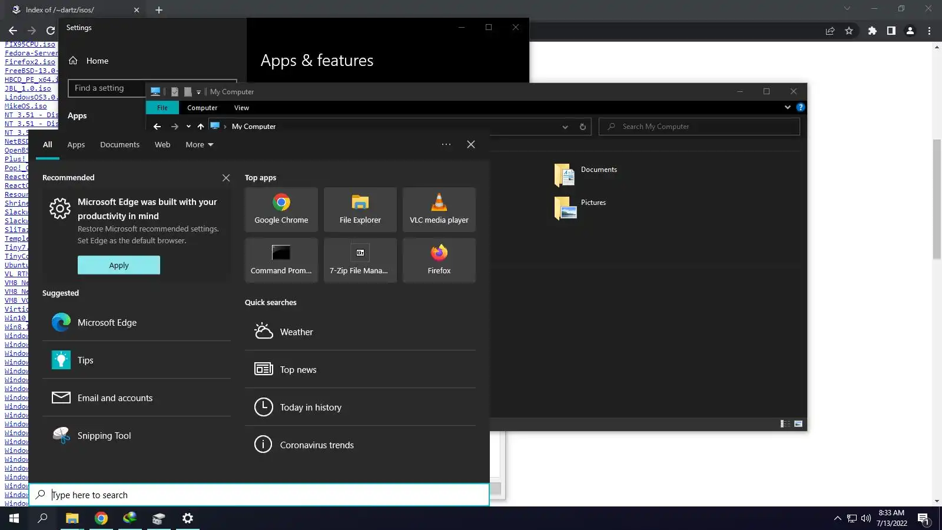Switch File Explorer to large icons view
The height and width of the screenshot is (530, 942).
point(798,424)
